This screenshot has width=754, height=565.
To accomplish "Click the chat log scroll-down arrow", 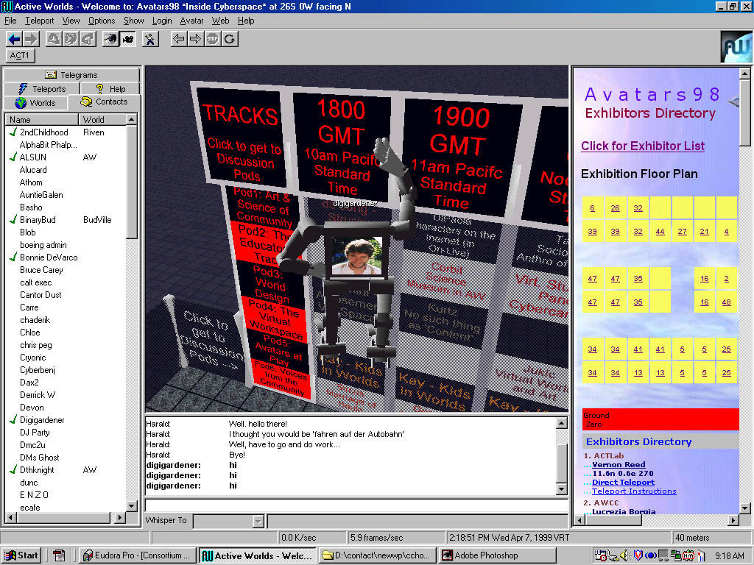I will coord(562,489).
